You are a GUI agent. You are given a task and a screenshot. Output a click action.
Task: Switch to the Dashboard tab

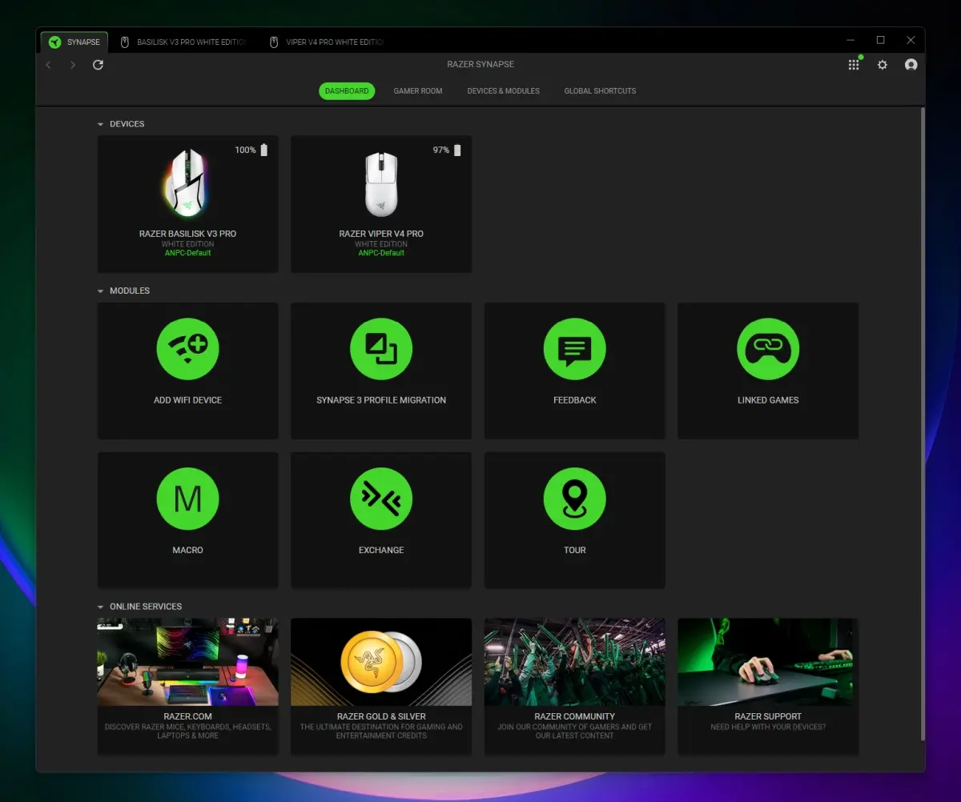click(347, 91)
